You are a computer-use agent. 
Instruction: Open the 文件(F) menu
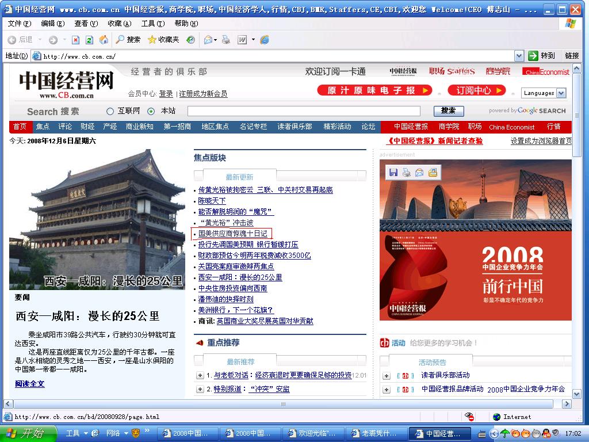point(19,23)
